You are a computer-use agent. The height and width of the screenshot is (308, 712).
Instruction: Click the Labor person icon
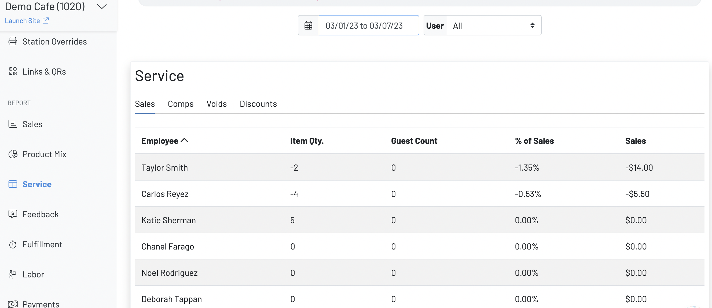tap(13, 274)
